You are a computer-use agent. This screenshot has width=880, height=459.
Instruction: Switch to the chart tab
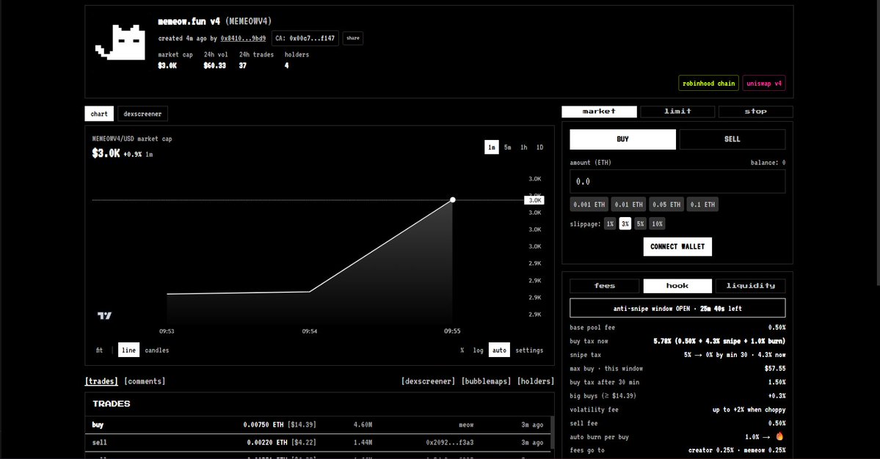click(99, 114)
